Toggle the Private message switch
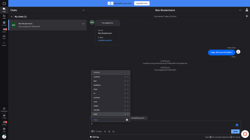 [x=93, y=131]
